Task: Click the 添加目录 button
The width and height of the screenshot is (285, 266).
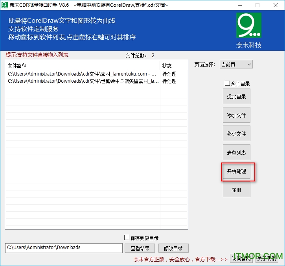Action: pyautogui.click(x=236, y=97)
